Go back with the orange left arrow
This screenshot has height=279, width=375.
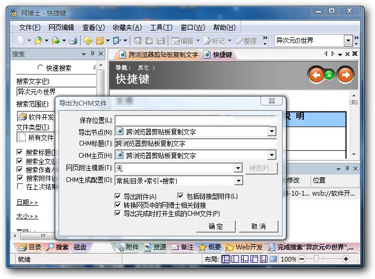coord(316,75)
